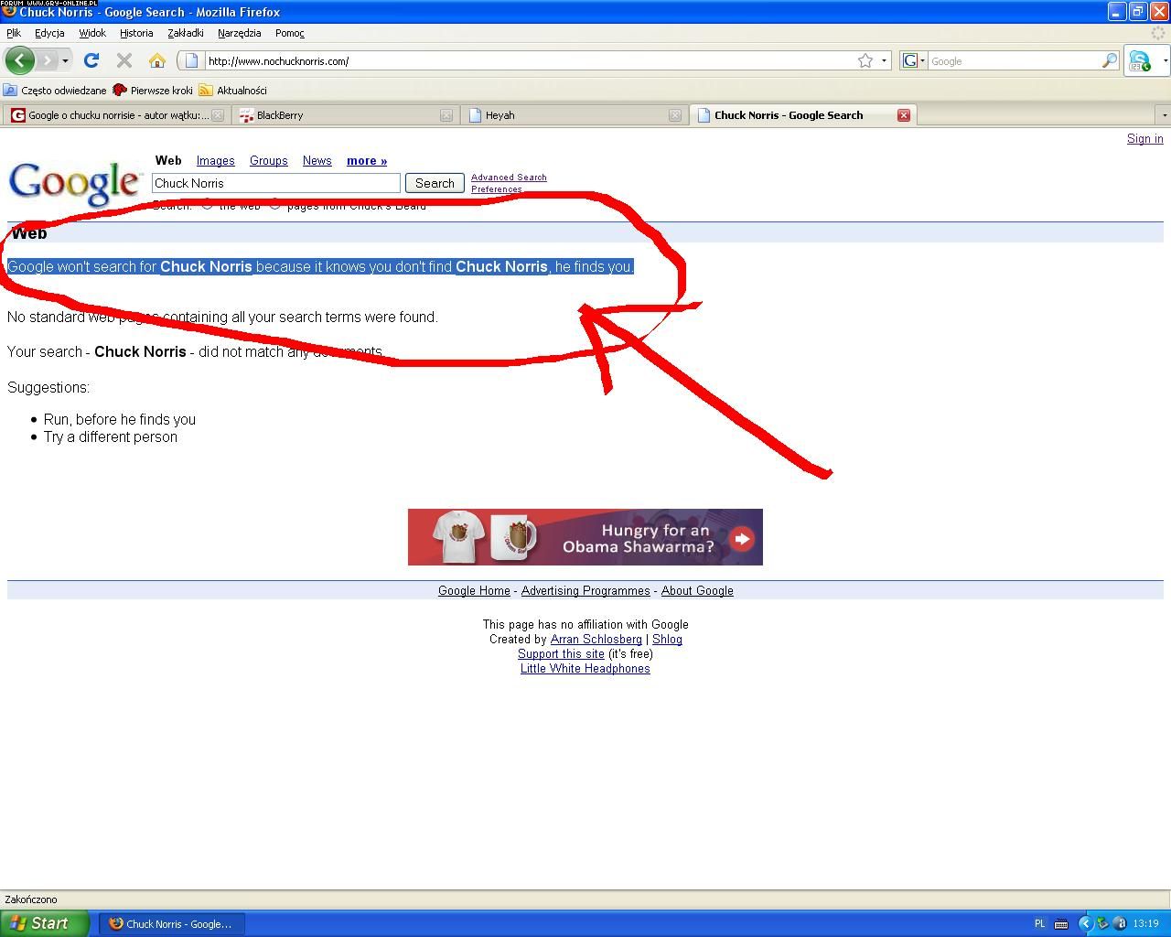Open the Widok menu
This screenshot has width=1171, height=937.
coord(92,33)
